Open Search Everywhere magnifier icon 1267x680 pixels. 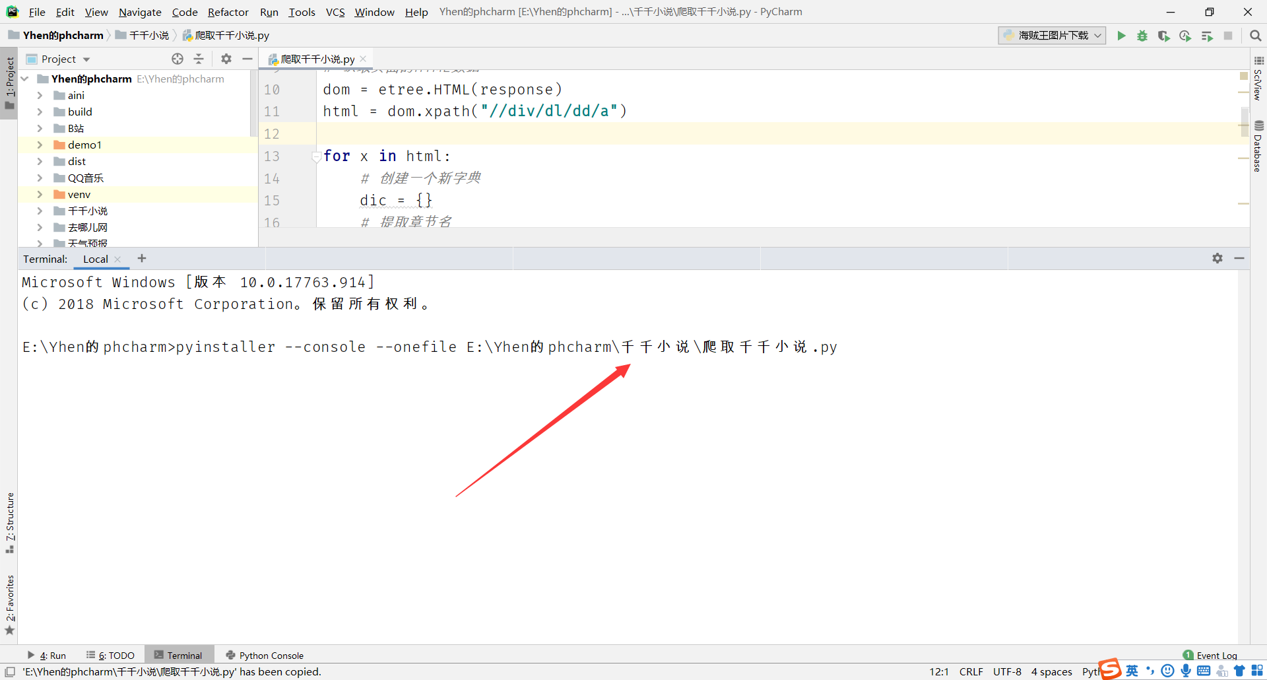coord(1255,36)
